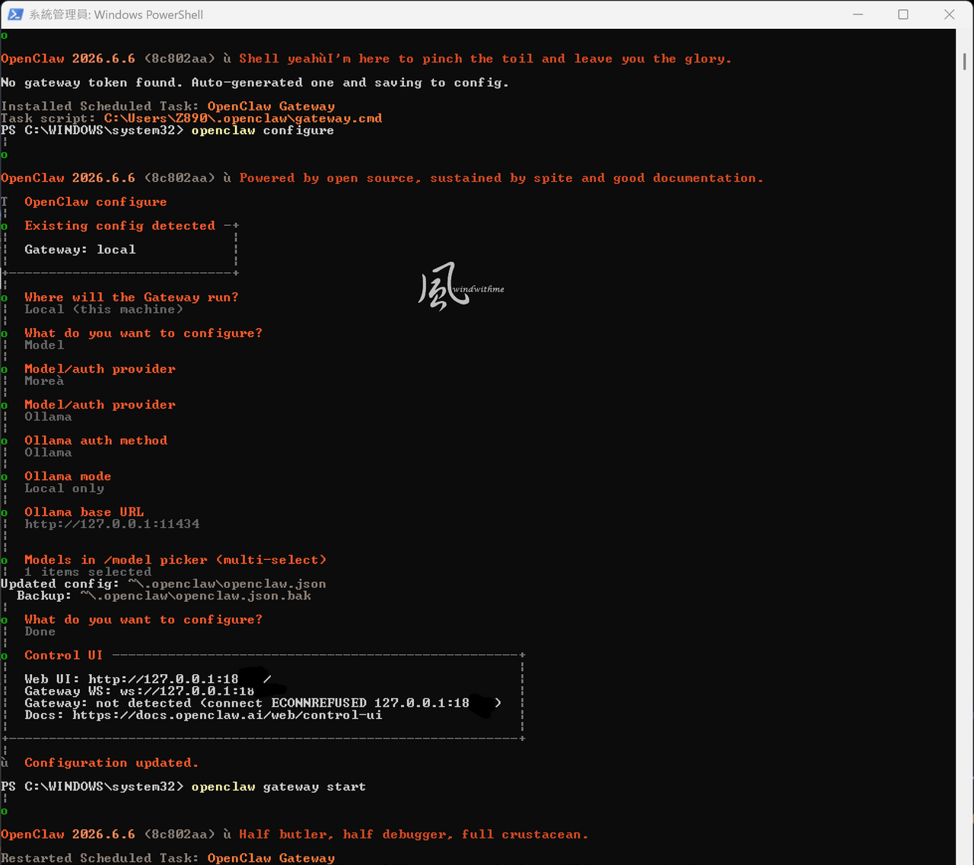Click the 'Configuration updated.' message
Screen dimensions: 974x865
111,762
